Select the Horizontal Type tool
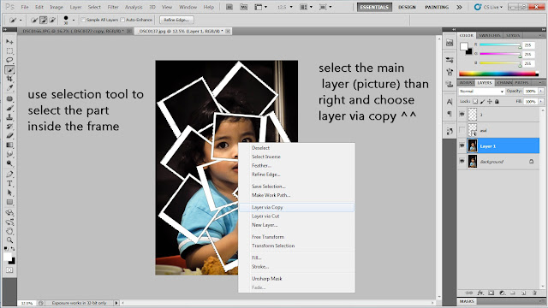 pos(9,183)
